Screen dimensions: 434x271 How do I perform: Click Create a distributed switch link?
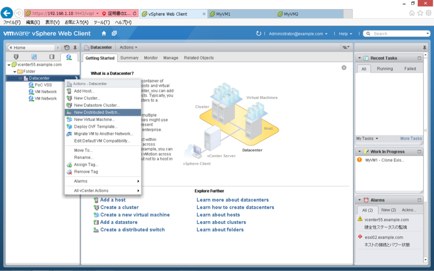tap(132, 229)
